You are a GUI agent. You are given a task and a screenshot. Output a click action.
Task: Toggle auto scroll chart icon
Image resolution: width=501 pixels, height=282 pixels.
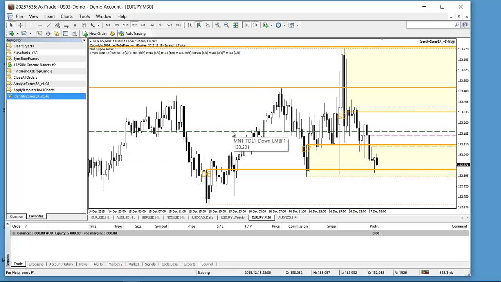tap(246, 25)
